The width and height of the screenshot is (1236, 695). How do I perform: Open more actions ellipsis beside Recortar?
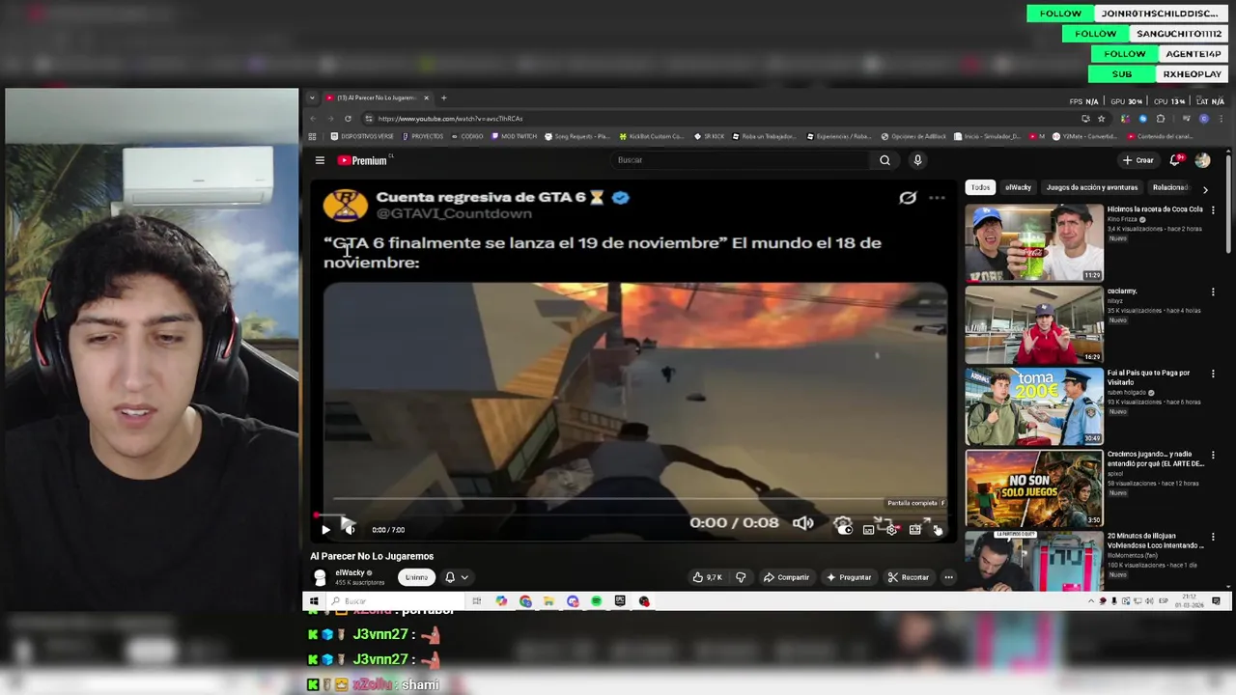pos(948,577)
